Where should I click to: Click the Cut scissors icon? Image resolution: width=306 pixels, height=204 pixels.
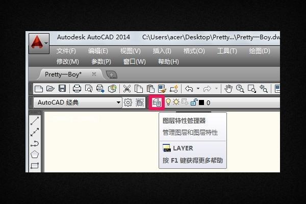(x=127, y=89)
